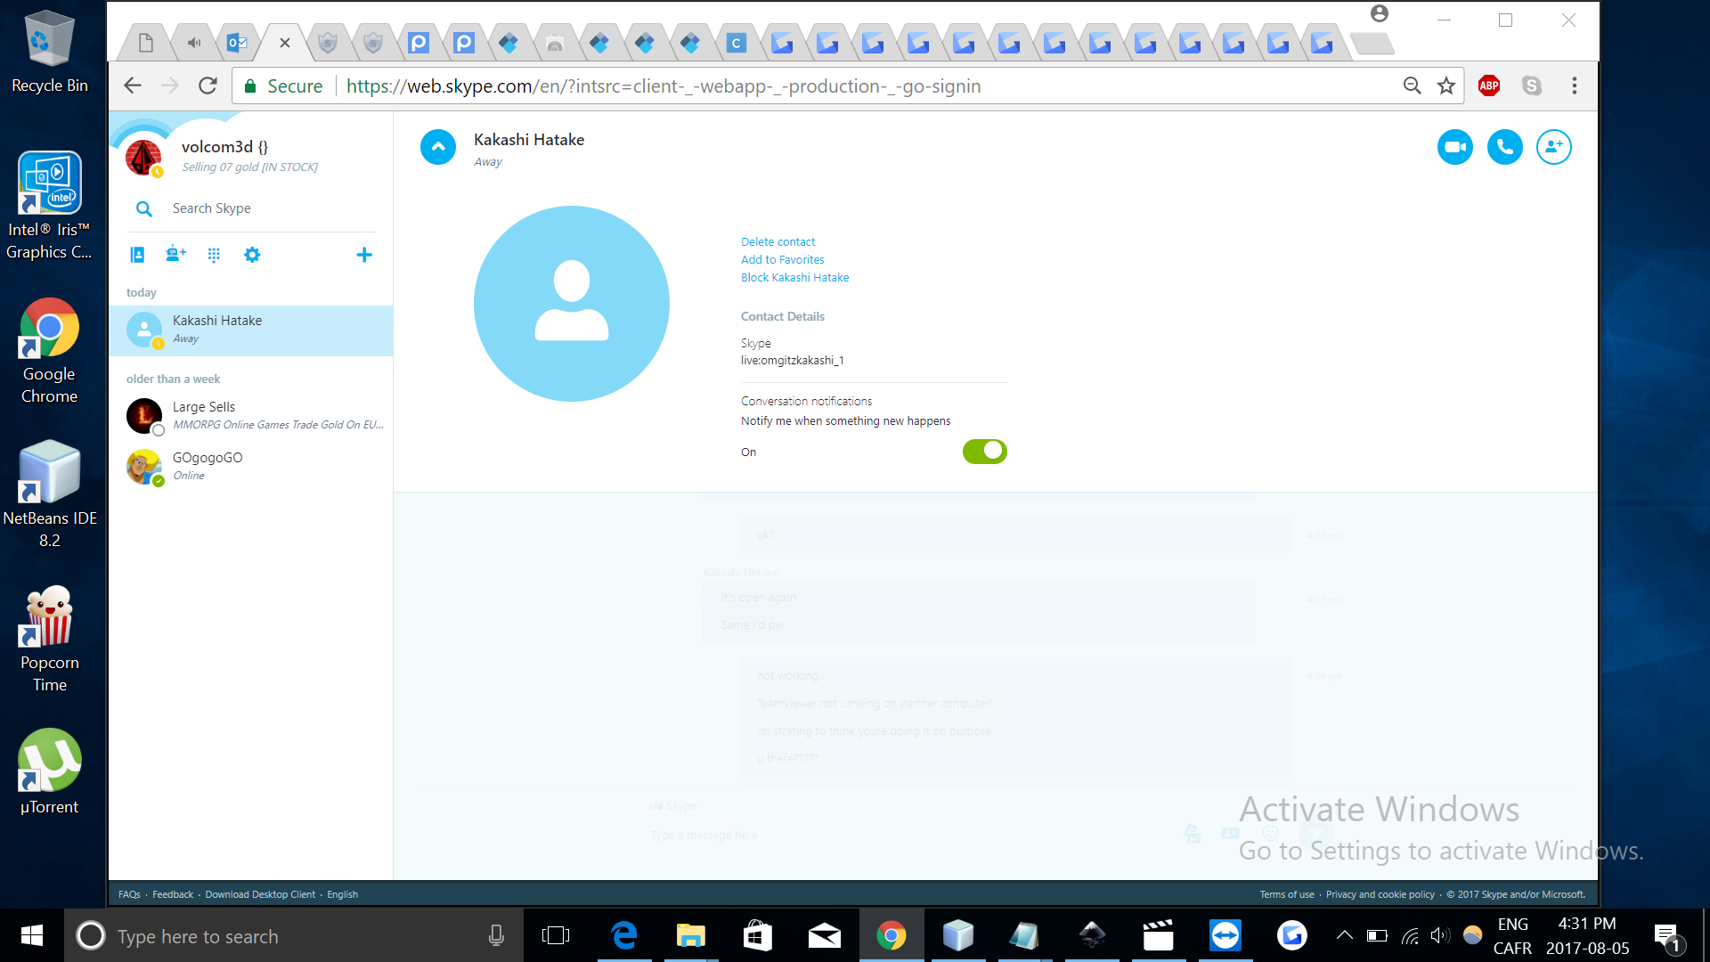Start new conversation with plus icon

coord(364,255)
